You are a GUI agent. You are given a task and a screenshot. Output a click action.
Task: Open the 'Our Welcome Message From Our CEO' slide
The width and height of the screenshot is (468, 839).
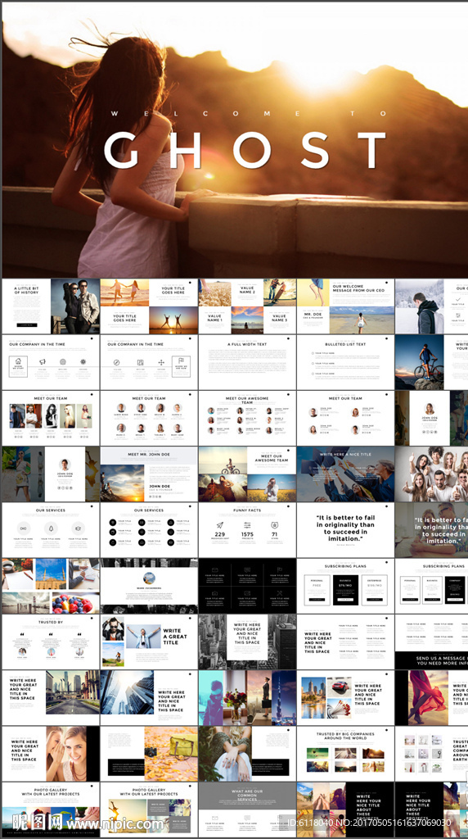tap(345, 306)
